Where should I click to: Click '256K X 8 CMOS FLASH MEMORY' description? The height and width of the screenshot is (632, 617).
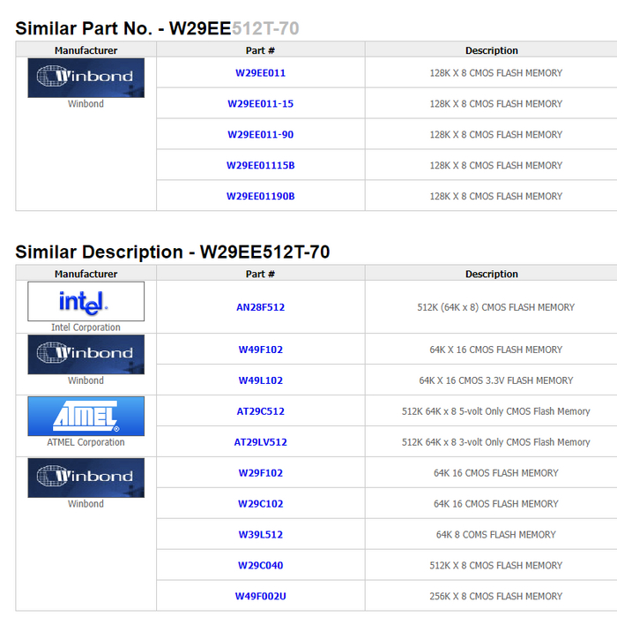[496, 596]
